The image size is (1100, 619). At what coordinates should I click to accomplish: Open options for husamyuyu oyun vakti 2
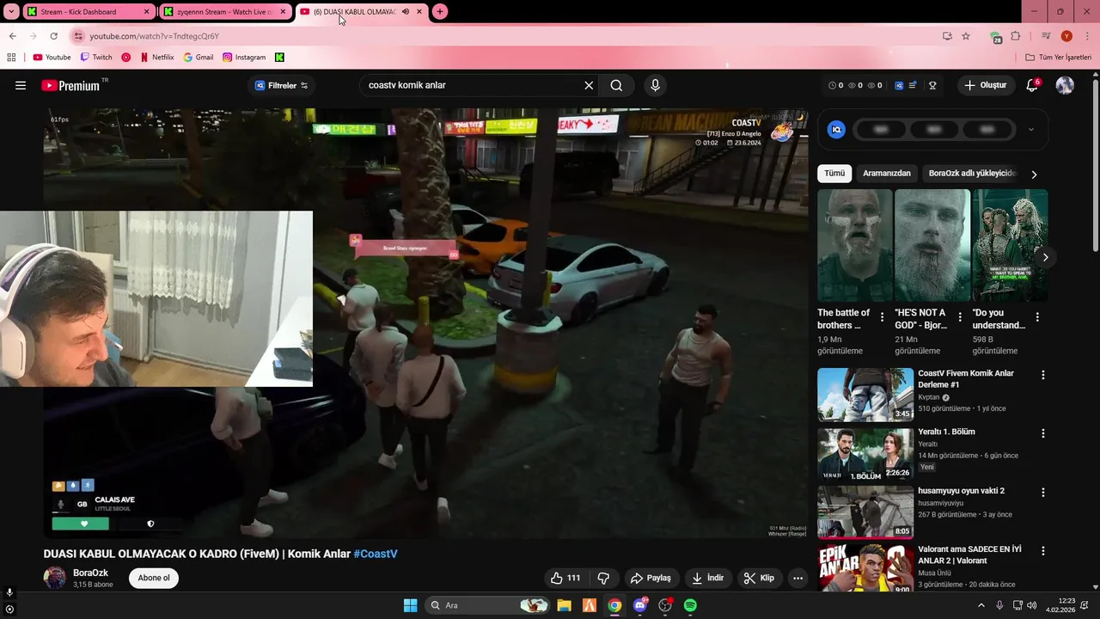point(1043,493)
